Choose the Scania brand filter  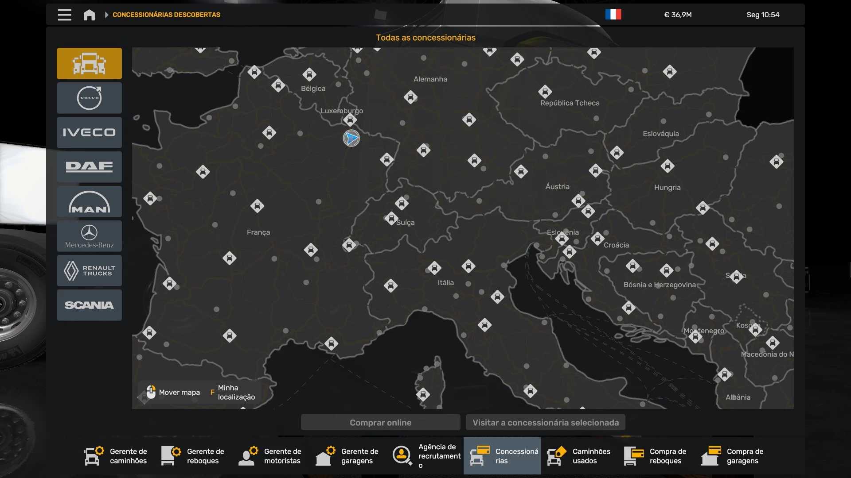pyautogui.click(x=89, y=305)
